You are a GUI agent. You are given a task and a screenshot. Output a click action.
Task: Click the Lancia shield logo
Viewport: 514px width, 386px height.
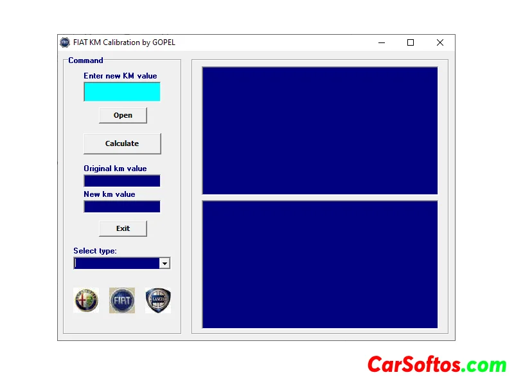click(x=158, y=300)
